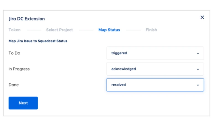Open the Select Project step
Image resolution: width=213 pixels, height=121 pixels.
(x=59, y=30)
